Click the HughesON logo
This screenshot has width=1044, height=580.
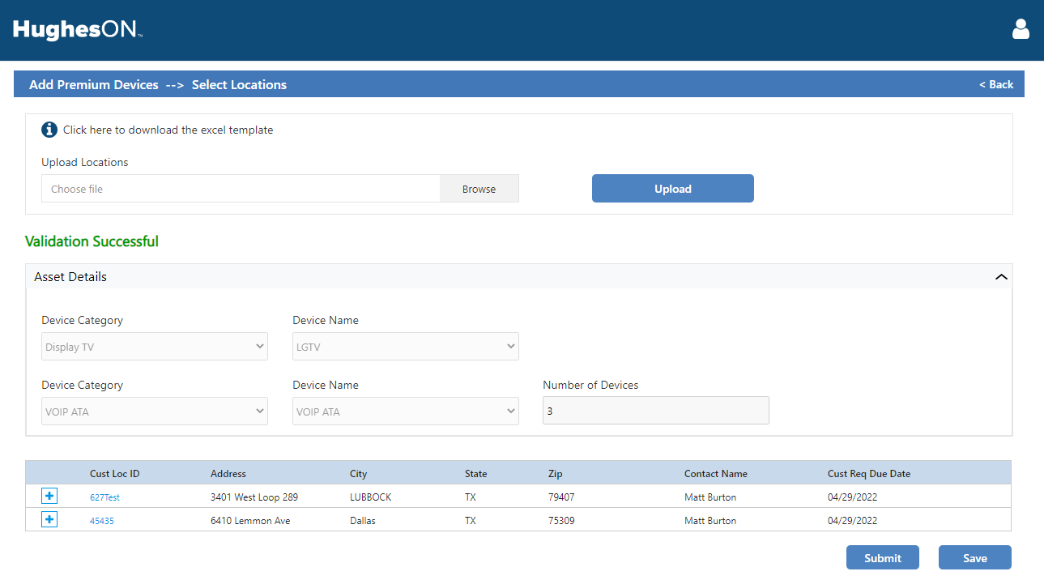click(78, 31)
